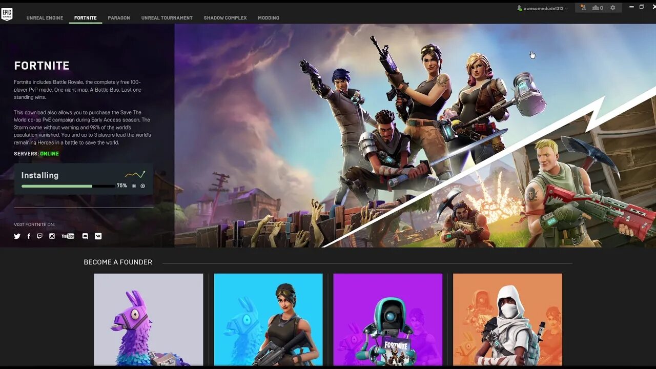Click the FORTNITE heading
This screenshot has height=369, width=656.
[x=42, y=66]
